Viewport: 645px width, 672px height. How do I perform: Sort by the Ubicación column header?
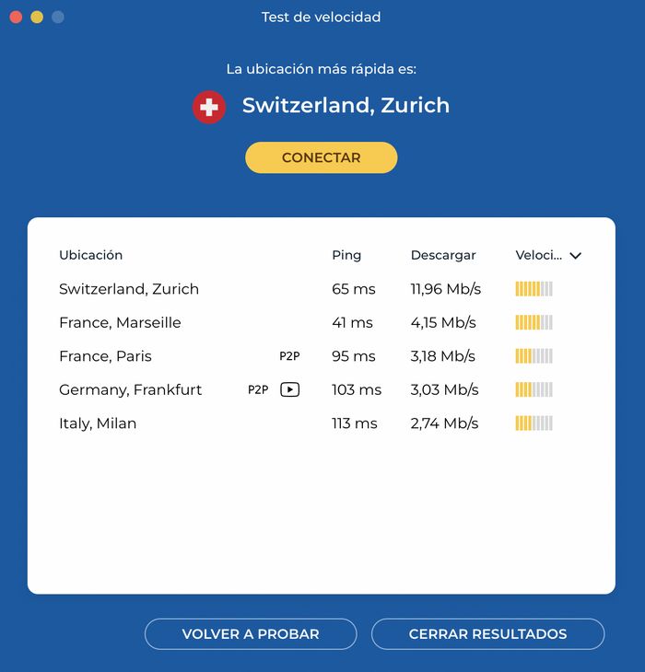91,255
